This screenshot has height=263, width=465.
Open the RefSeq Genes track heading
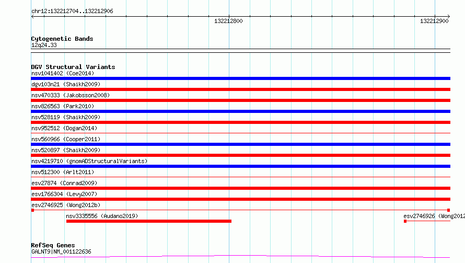click(53, 245)
